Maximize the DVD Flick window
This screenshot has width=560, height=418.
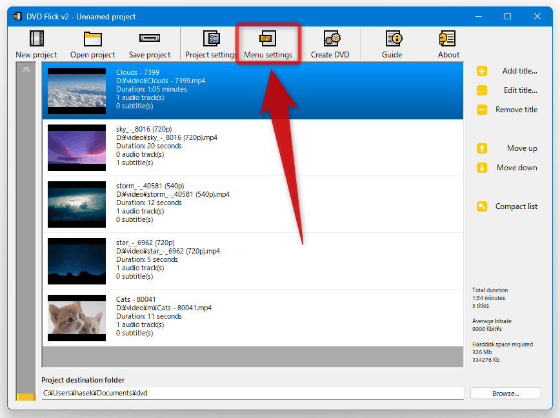(508, 16)
